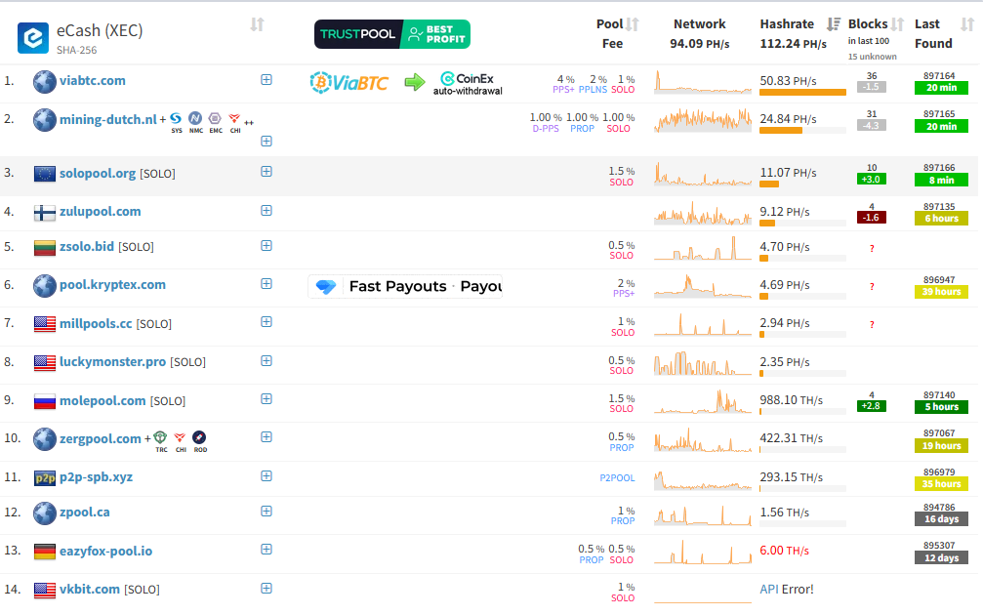Click the ViaBTC logo banner

click(348, 82)
